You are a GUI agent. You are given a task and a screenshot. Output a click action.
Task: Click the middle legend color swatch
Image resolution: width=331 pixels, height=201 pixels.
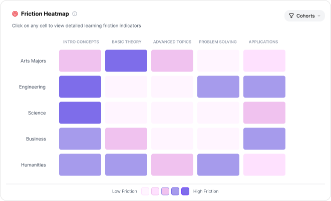click(165, 191)
